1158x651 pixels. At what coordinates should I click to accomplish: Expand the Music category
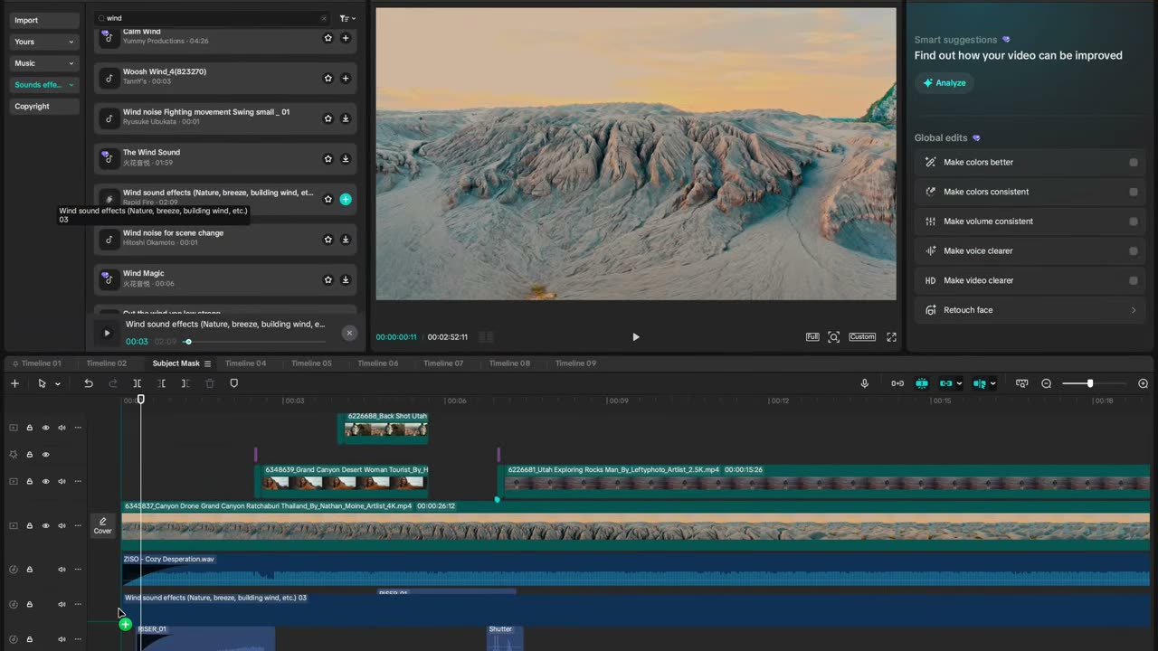click(44, 63)
